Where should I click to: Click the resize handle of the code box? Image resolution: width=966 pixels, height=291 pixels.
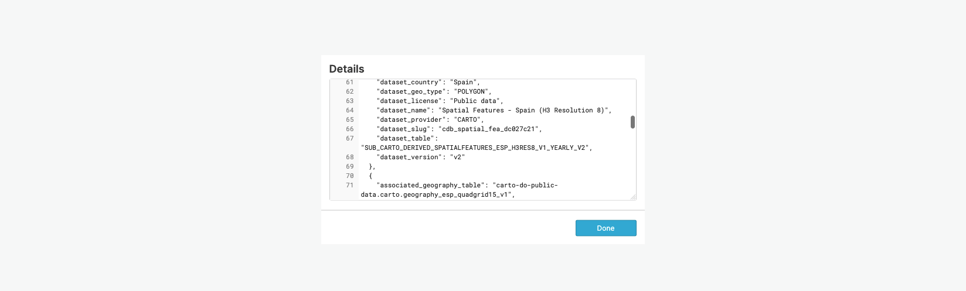pos(632,197)
